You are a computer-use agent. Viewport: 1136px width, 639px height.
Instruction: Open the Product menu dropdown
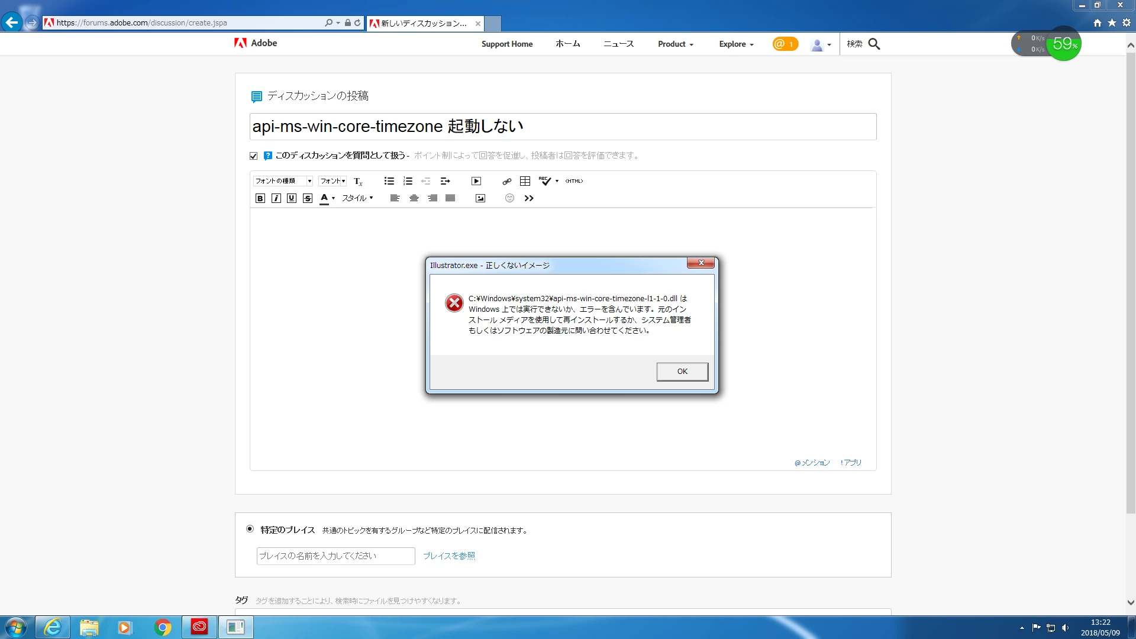click(675, 44)
